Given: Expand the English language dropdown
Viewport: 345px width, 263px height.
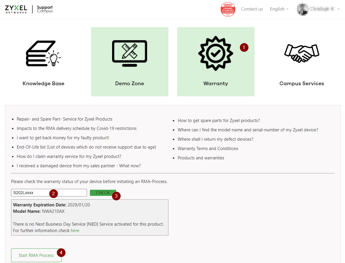Looking at the screenshot, I should [x=279, y=9].
